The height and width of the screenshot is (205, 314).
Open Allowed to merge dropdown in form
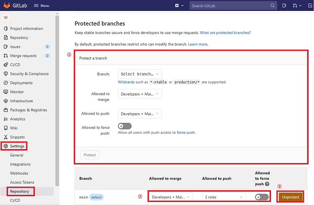[x=140, y=94]
